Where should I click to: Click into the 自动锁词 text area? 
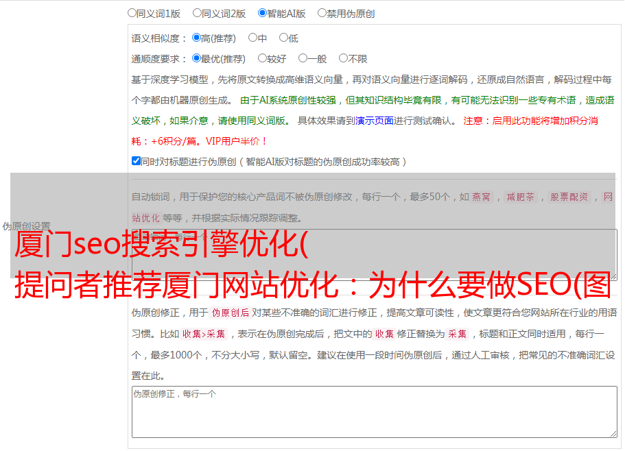coord(374,236)
